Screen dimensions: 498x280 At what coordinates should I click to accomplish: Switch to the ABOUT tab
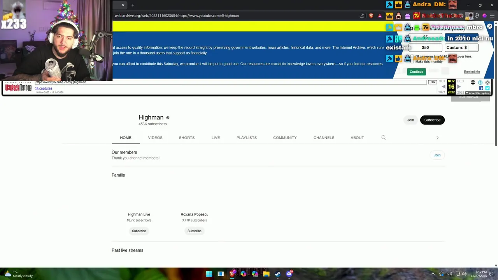coord(357,138)
